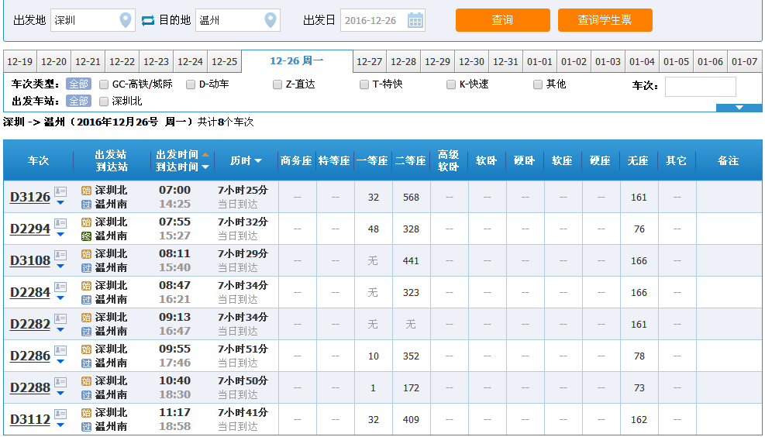Click the 出发日 date field 2016-12-26

click(383, 20)
